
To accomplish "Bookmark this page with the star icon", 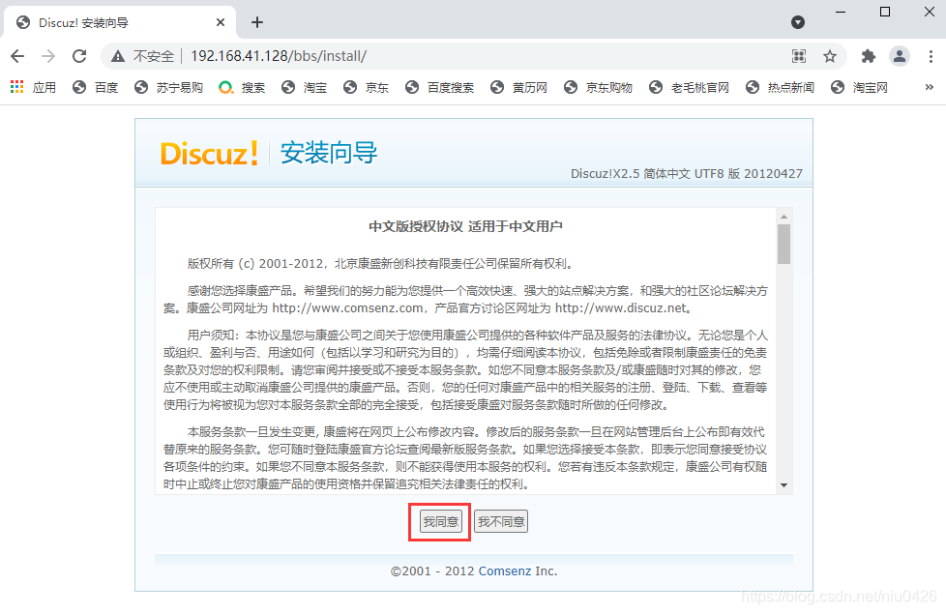I will [830, 56].
